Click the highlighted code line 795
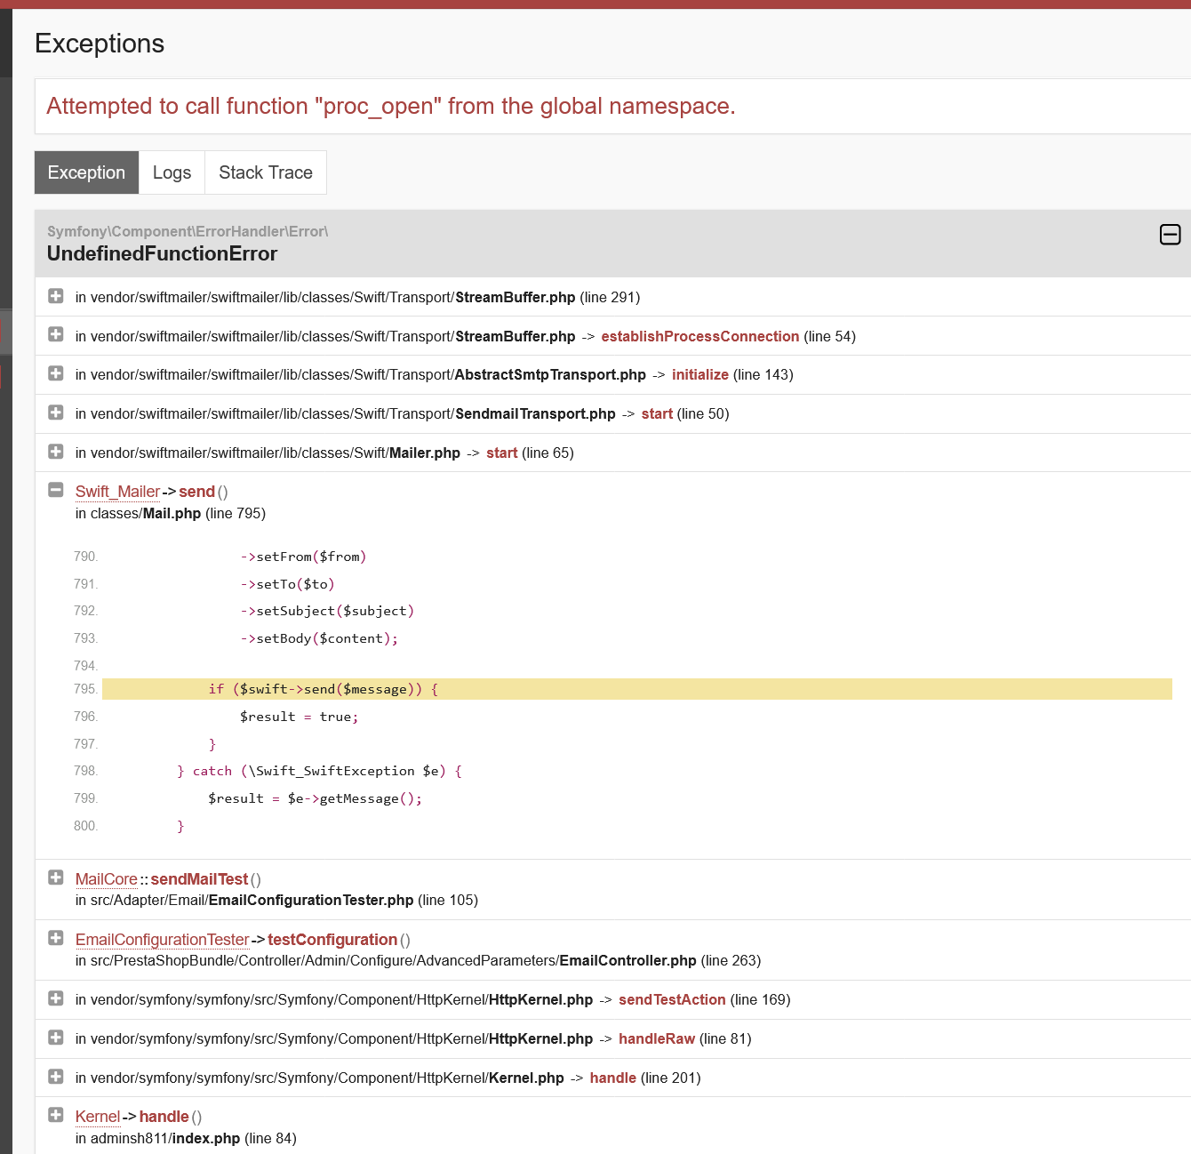This screenshot has height=1154, width=1191. click(637, 689)
